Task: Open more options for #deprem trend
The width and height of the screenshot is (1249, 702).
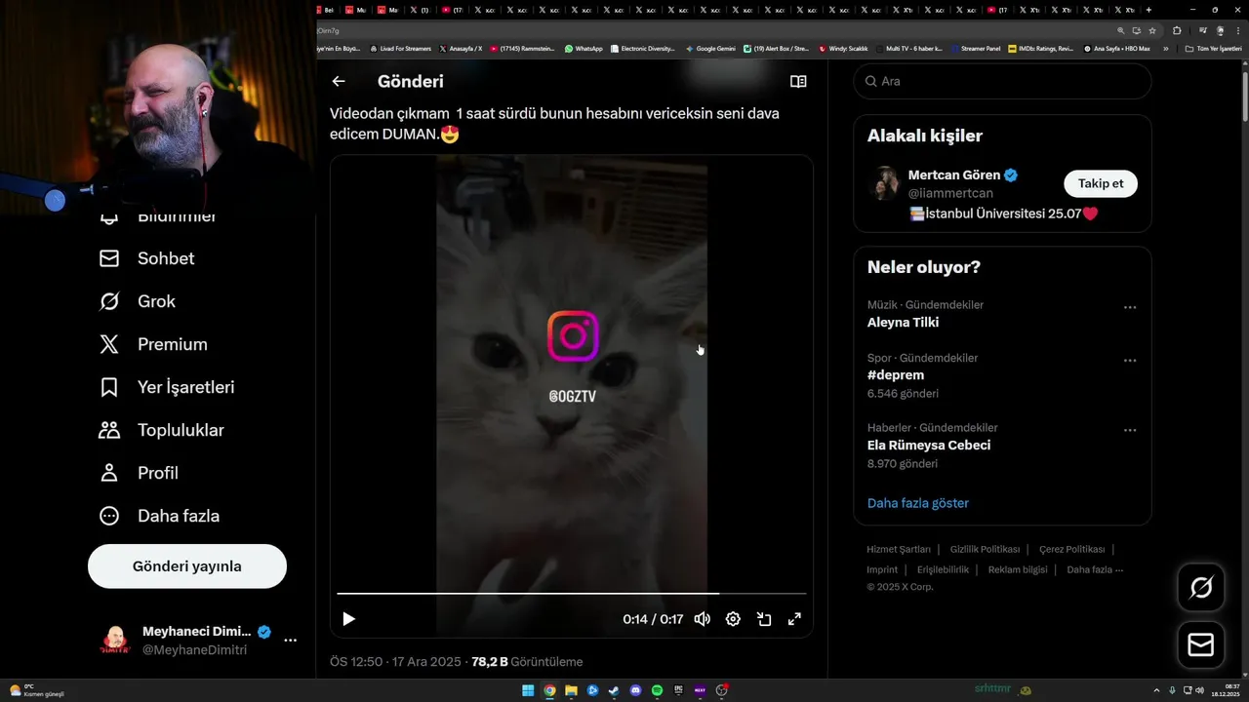Action: click(x=1130, y=360)
